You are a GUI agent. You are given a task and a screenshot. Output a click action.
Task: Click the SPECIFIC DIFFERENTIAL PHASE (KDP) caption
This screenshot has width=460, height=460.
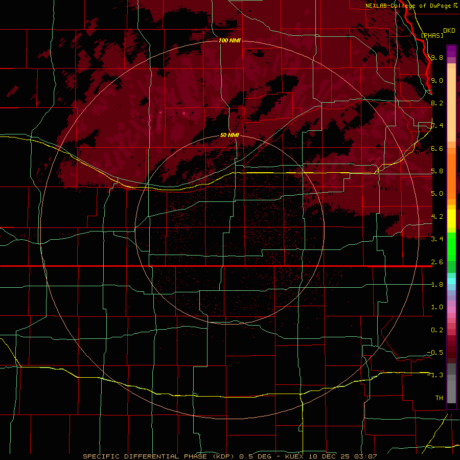click(158, 456)
